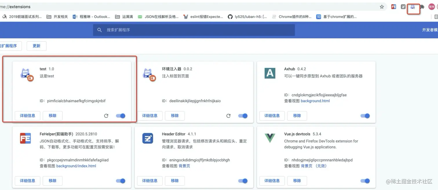438x190 pixels.
Task: Click the 更新 button
Action: click(36, 46)
